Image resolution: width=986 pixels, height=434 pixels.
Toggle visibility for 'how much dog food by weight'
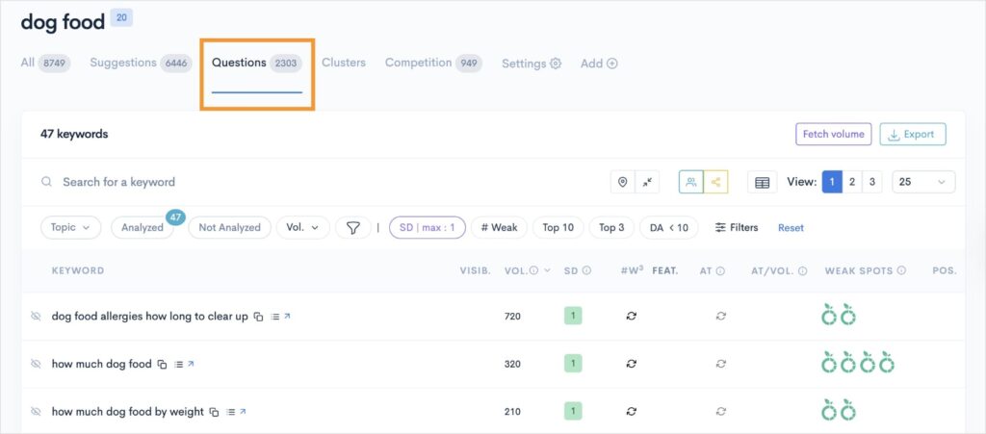click(x=36, y=412)
